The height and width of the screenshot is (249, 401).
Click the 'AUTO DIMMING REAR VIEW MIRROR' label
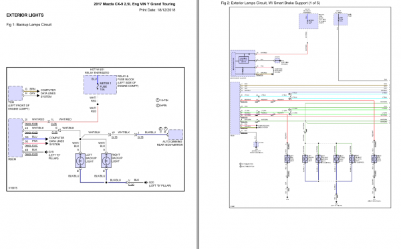(x=170, y=143)
